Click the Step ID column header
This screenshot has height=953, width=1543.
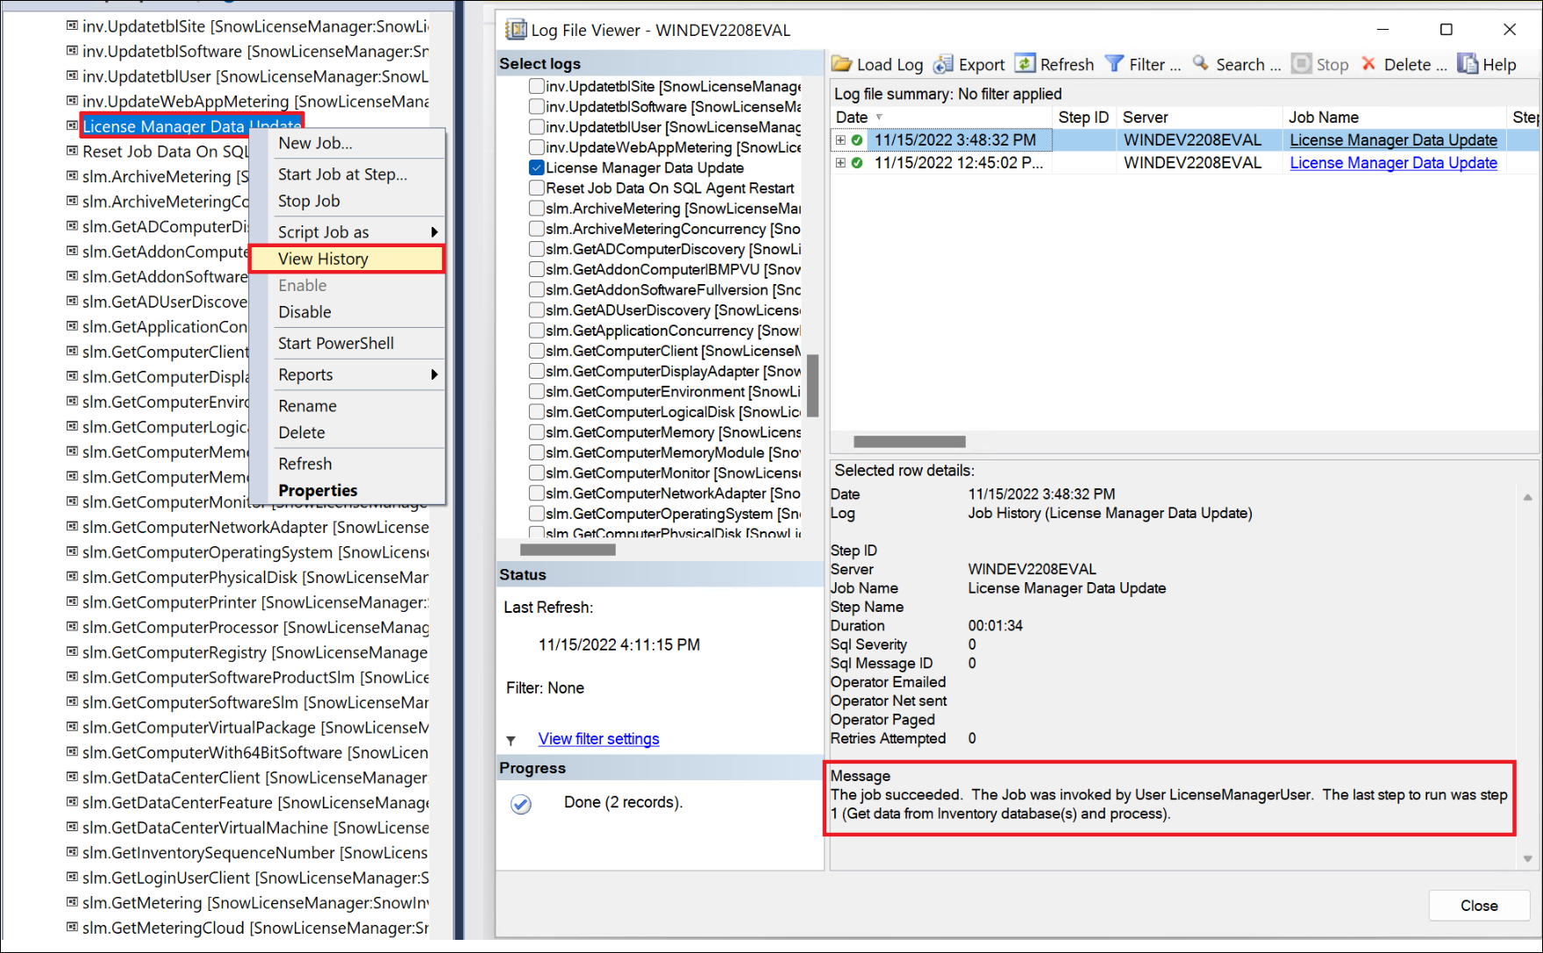tap(1083, 117)
